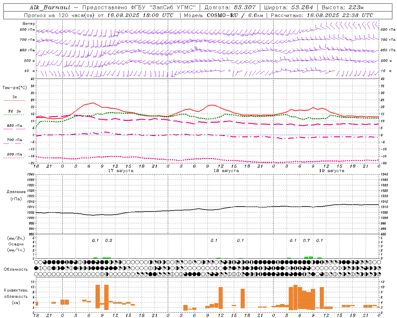Click the date label 17 августа
397x318 pixels.
tap(121, 171)
